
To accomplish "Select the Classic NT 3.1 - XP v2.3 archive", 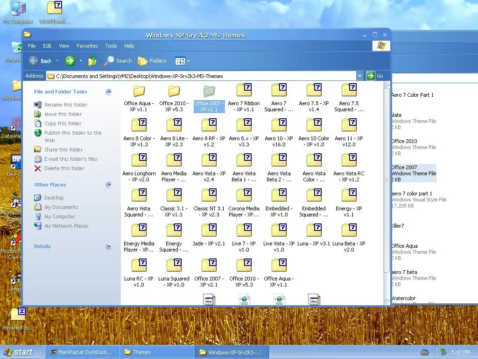I will pyautogui.click(x=209, y=203).
